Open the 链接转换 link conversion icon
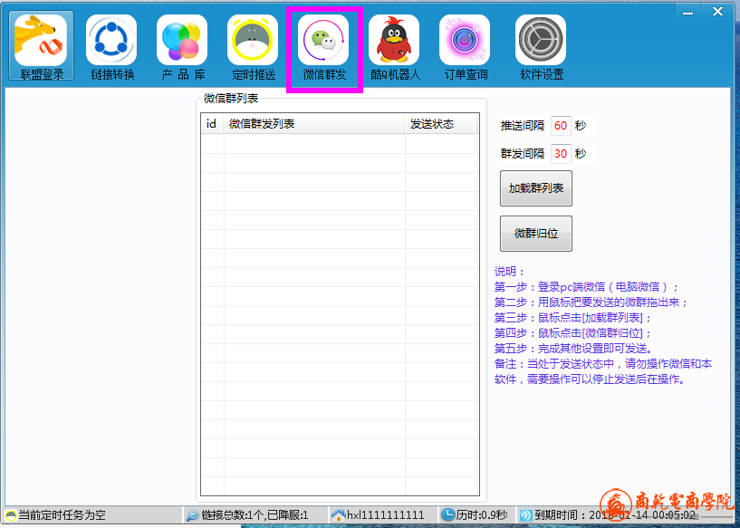 [x=112, y=46]
